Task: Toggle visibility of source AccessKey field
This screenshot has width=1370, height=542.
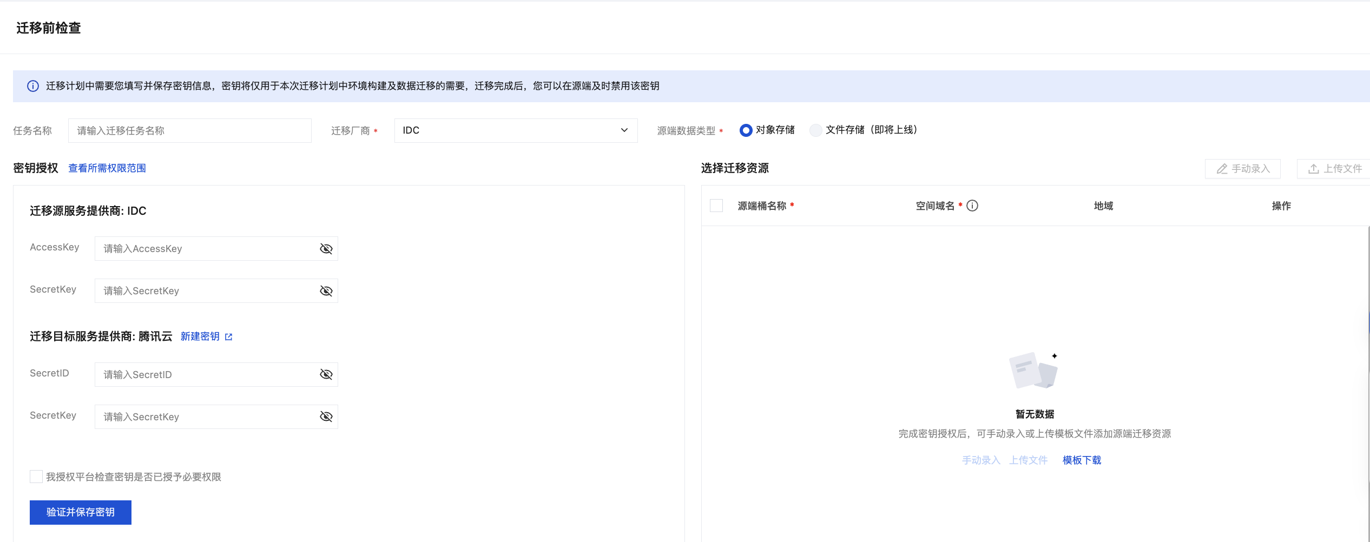Action: (x=326, y=249)
